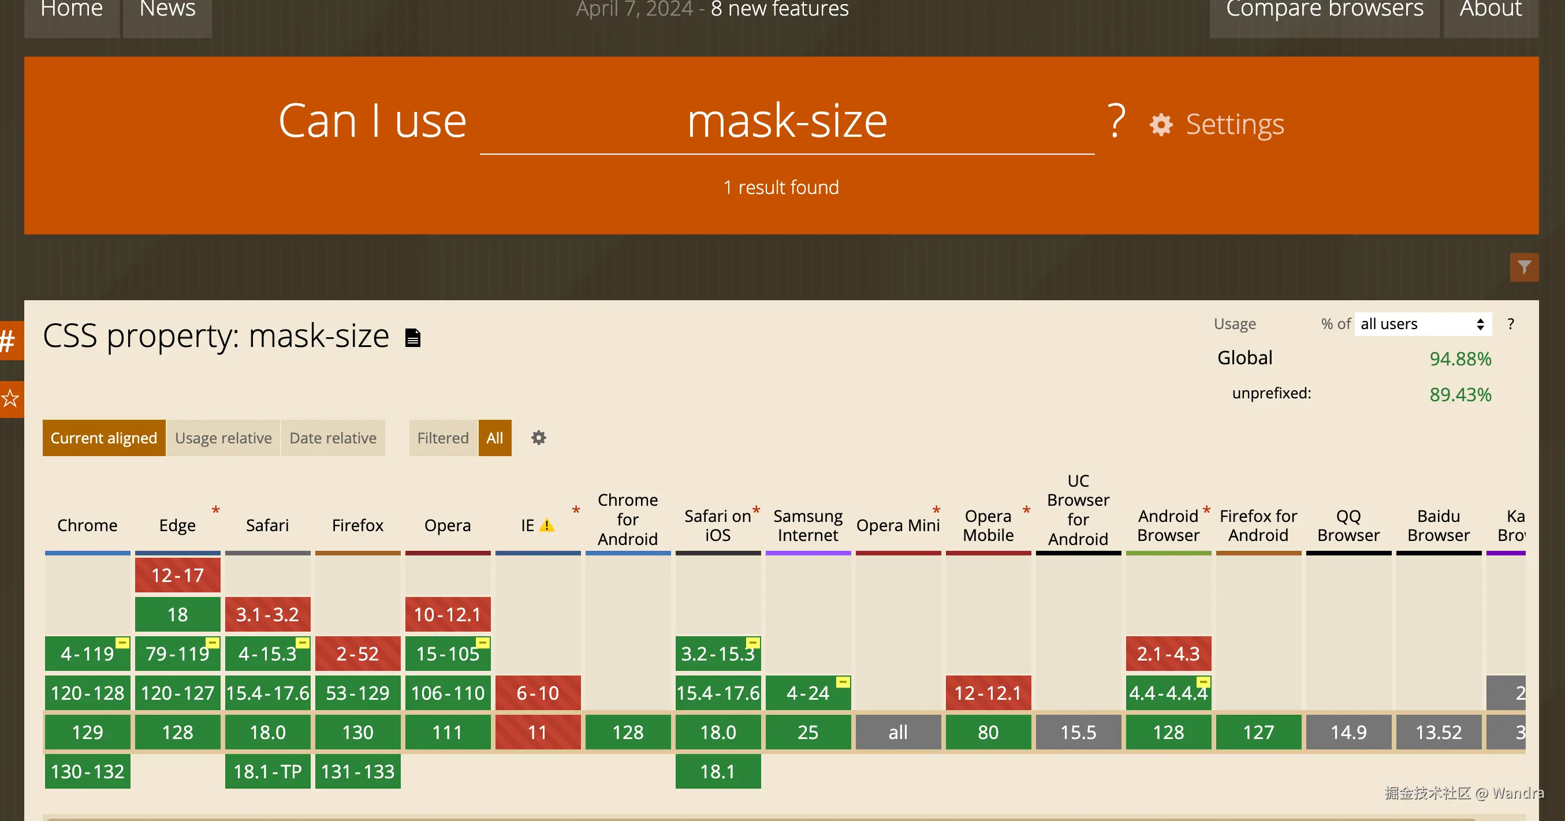Image resolution: width=1565 pixels, height=821 pixels.
Task: Switch to Date relative view
Action: point(332,438)
